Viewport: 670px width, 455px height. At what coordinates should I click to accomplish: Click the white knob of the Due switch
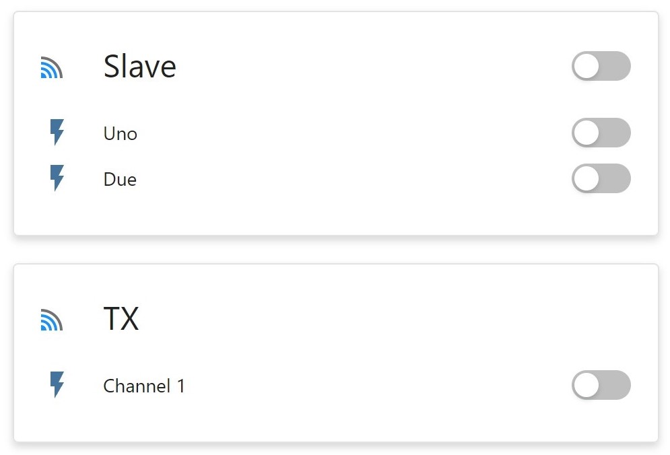click(587, 178)
